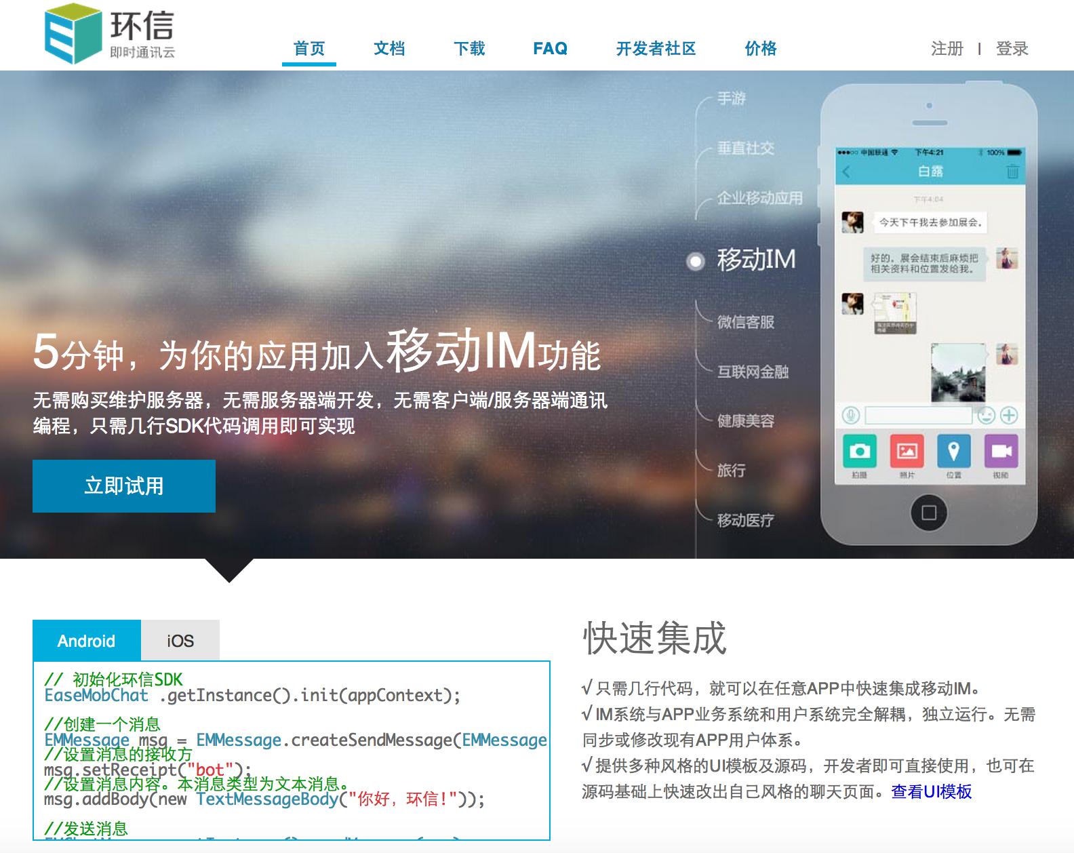The image size is (1074, 853).
Task: Click the hero headline 5分钟，为你的应用加入移动IM功能
Action: pyautogui.click(x=317, y=351)
